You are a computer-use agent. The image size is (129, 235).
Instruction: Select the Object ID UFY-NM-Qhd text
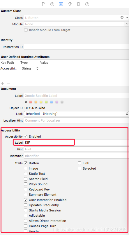[35, 108]
